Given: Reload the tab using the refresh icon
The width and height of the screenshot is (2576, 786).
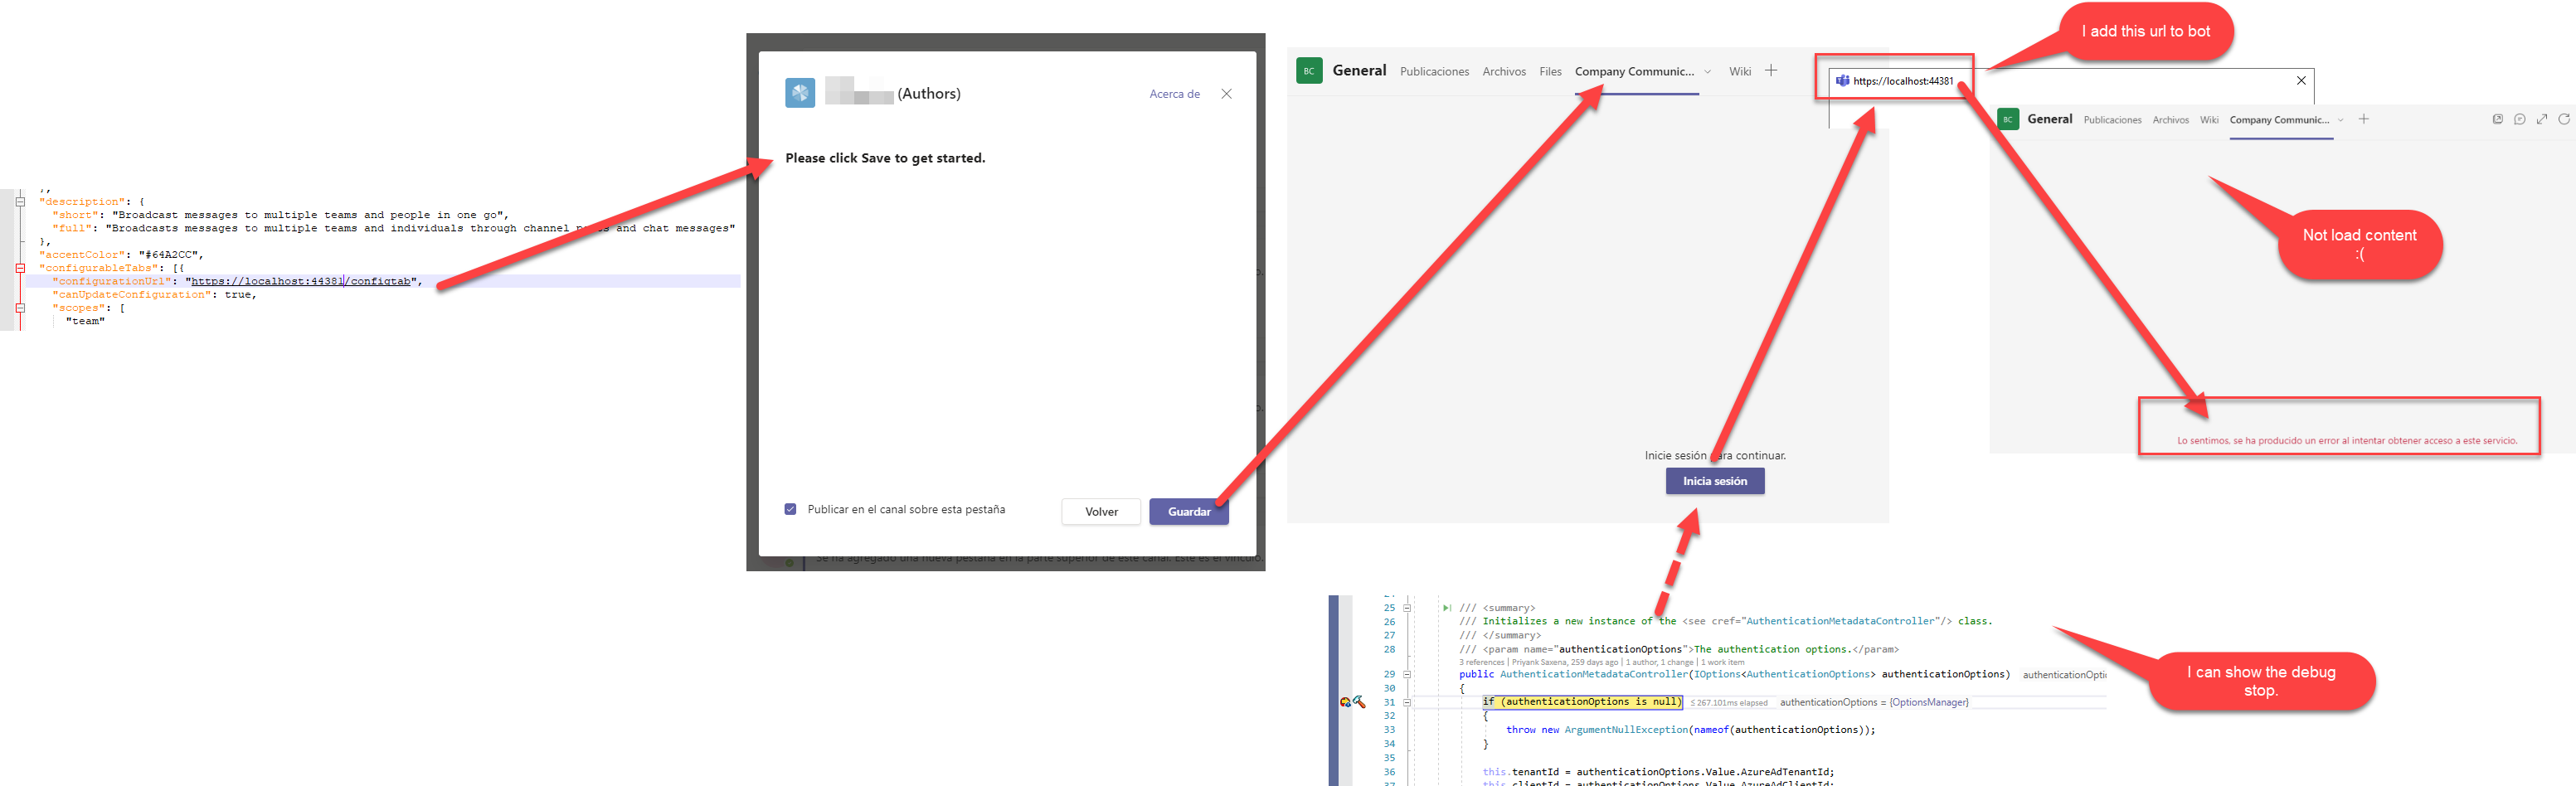Looking at the screenshot, I should (x=2564, y=119).
